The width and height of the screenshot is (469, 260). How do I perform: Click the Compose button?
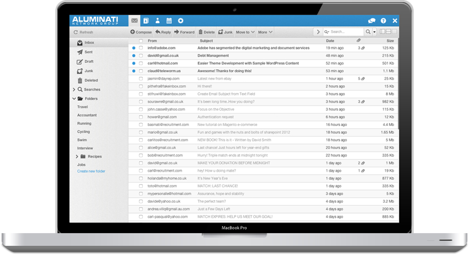tap(141, 32)
